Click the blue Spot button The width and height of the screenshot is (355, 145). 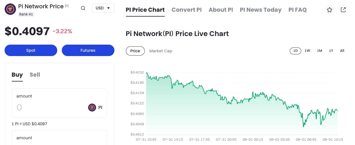tap(31, 50)
